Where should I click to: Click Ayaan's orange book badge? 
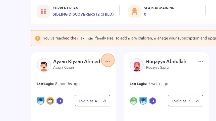(50, 101)
